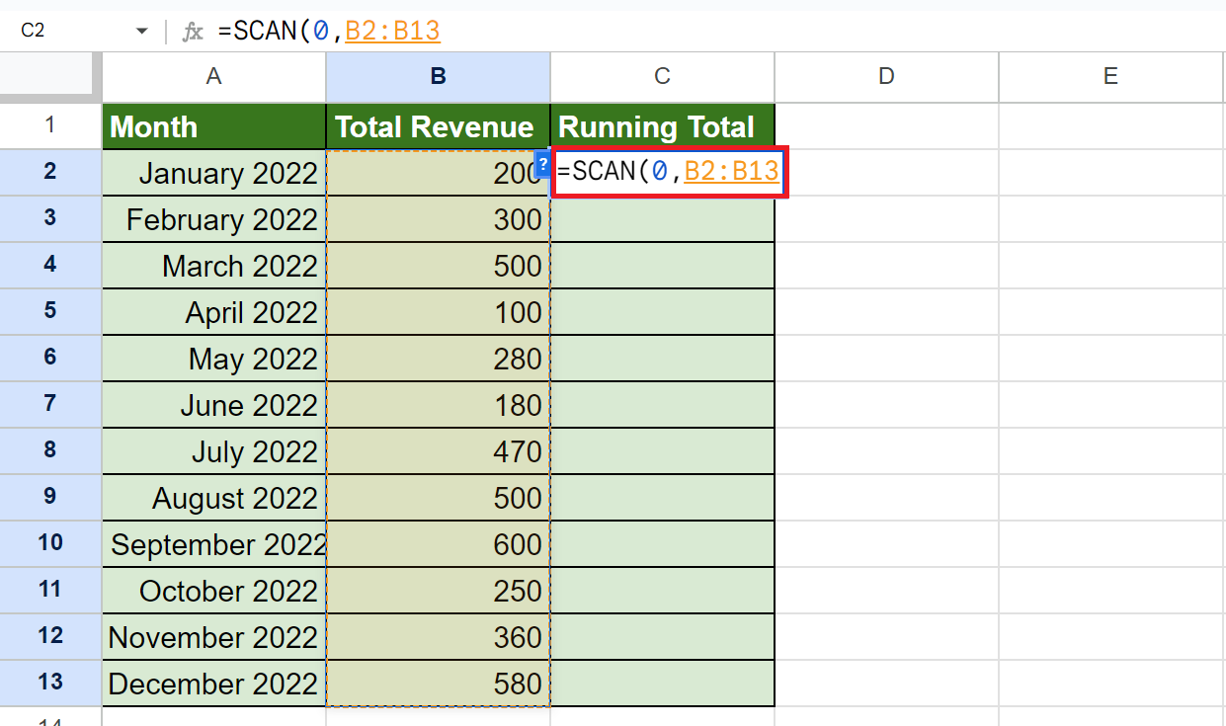Click the July revenue cell showing 470

pos(438,451)
